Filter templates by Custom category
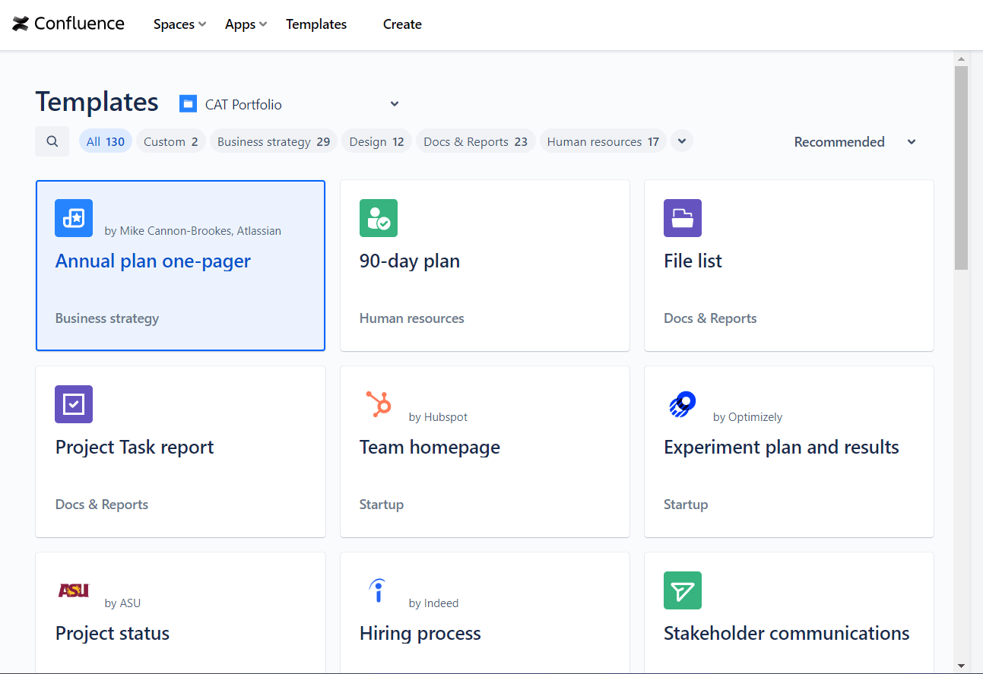 (170, 141)
